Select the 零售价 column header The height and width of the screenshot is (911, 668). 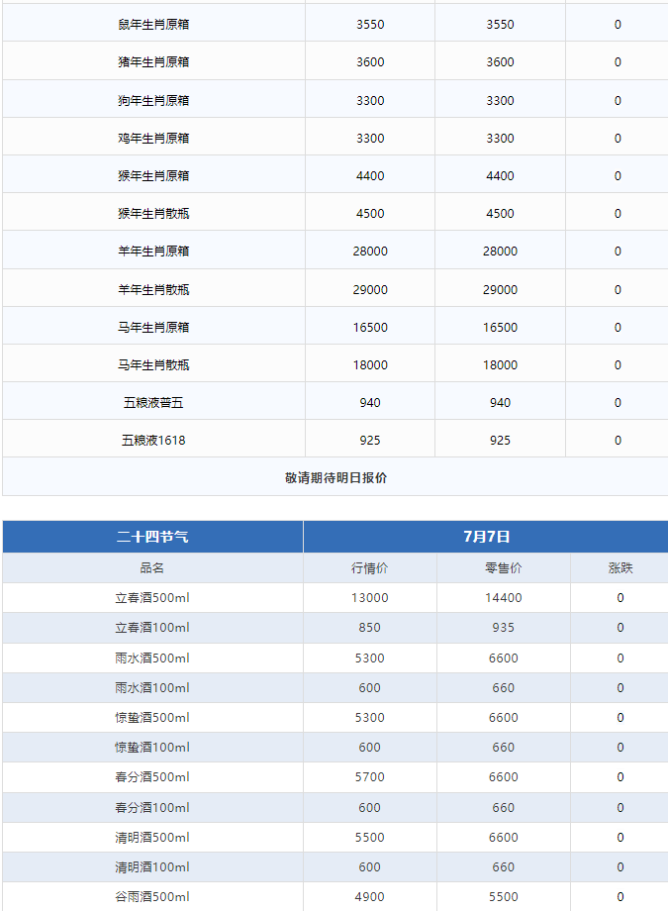click(x=504, y=568)
